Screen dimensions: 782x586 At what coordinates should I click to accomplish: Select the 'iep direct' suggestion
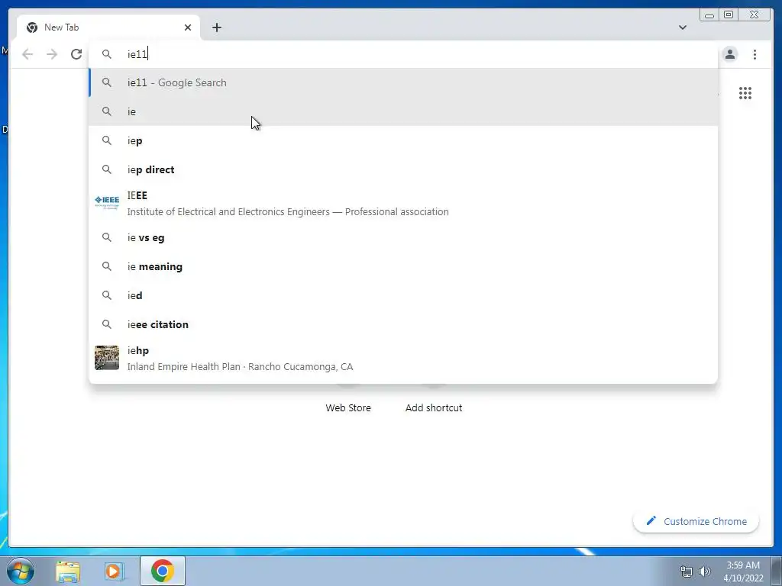[403, 169]
